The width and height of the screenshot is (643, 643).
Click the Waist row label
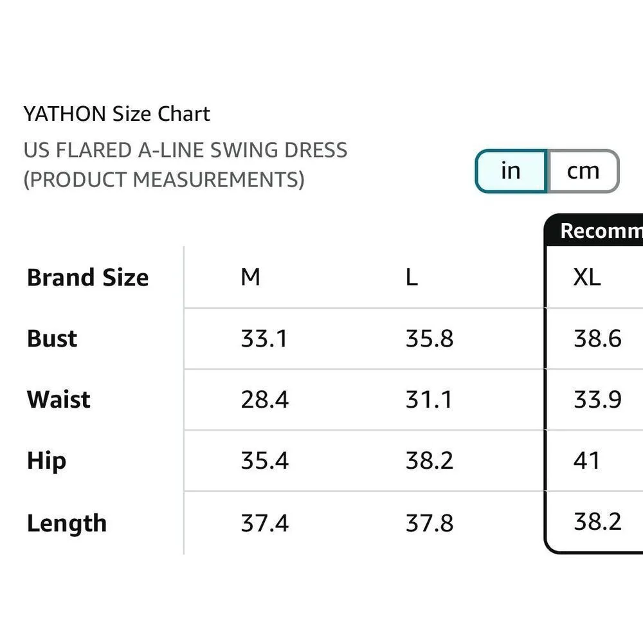[59, 399]
